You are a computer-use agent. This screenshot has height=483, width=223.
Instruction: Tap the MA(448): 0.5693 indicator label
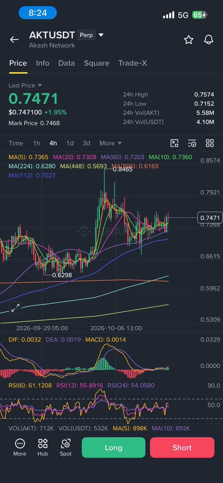[x=83, y=166]
